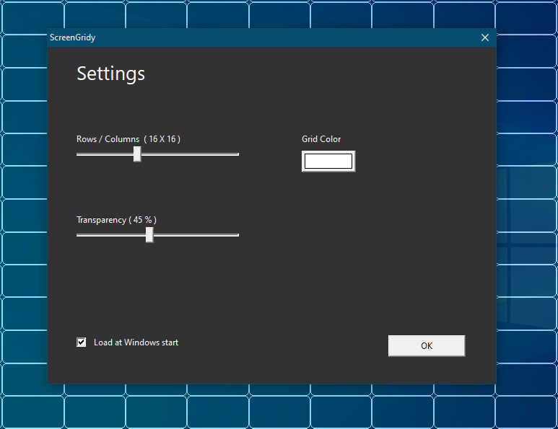Click the ScreenGridy title bar text
This screenshot has height=429, width=558.
72,37
